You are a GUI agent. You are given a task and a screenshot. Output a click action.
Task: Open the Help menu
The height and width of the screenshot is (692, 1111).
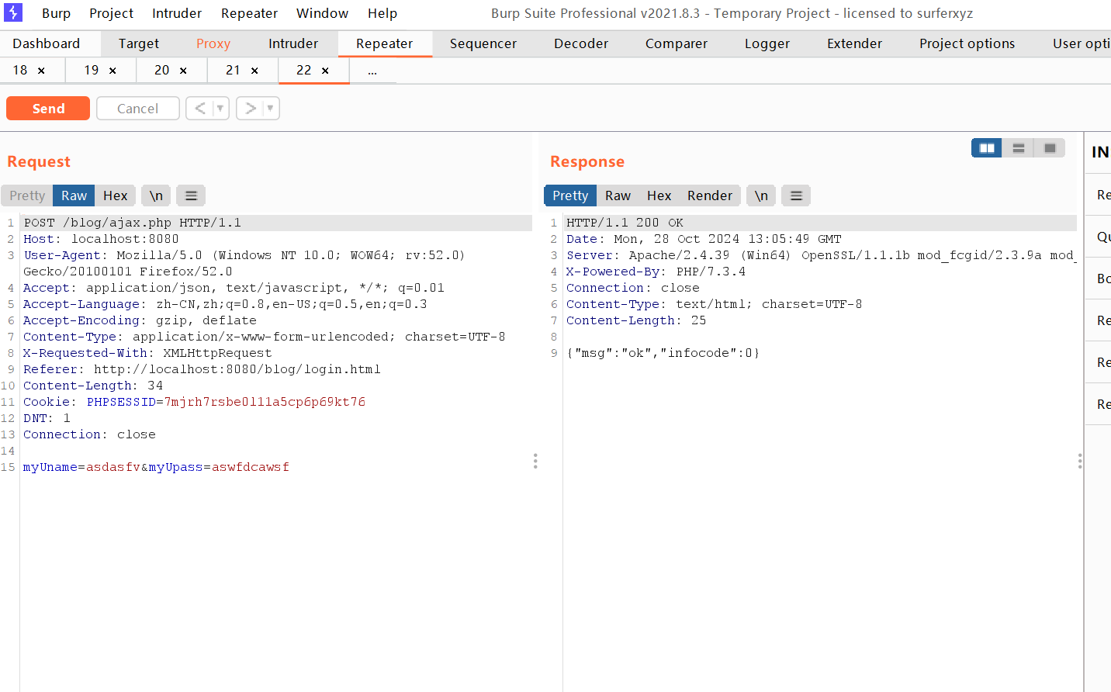coord(382,13)
